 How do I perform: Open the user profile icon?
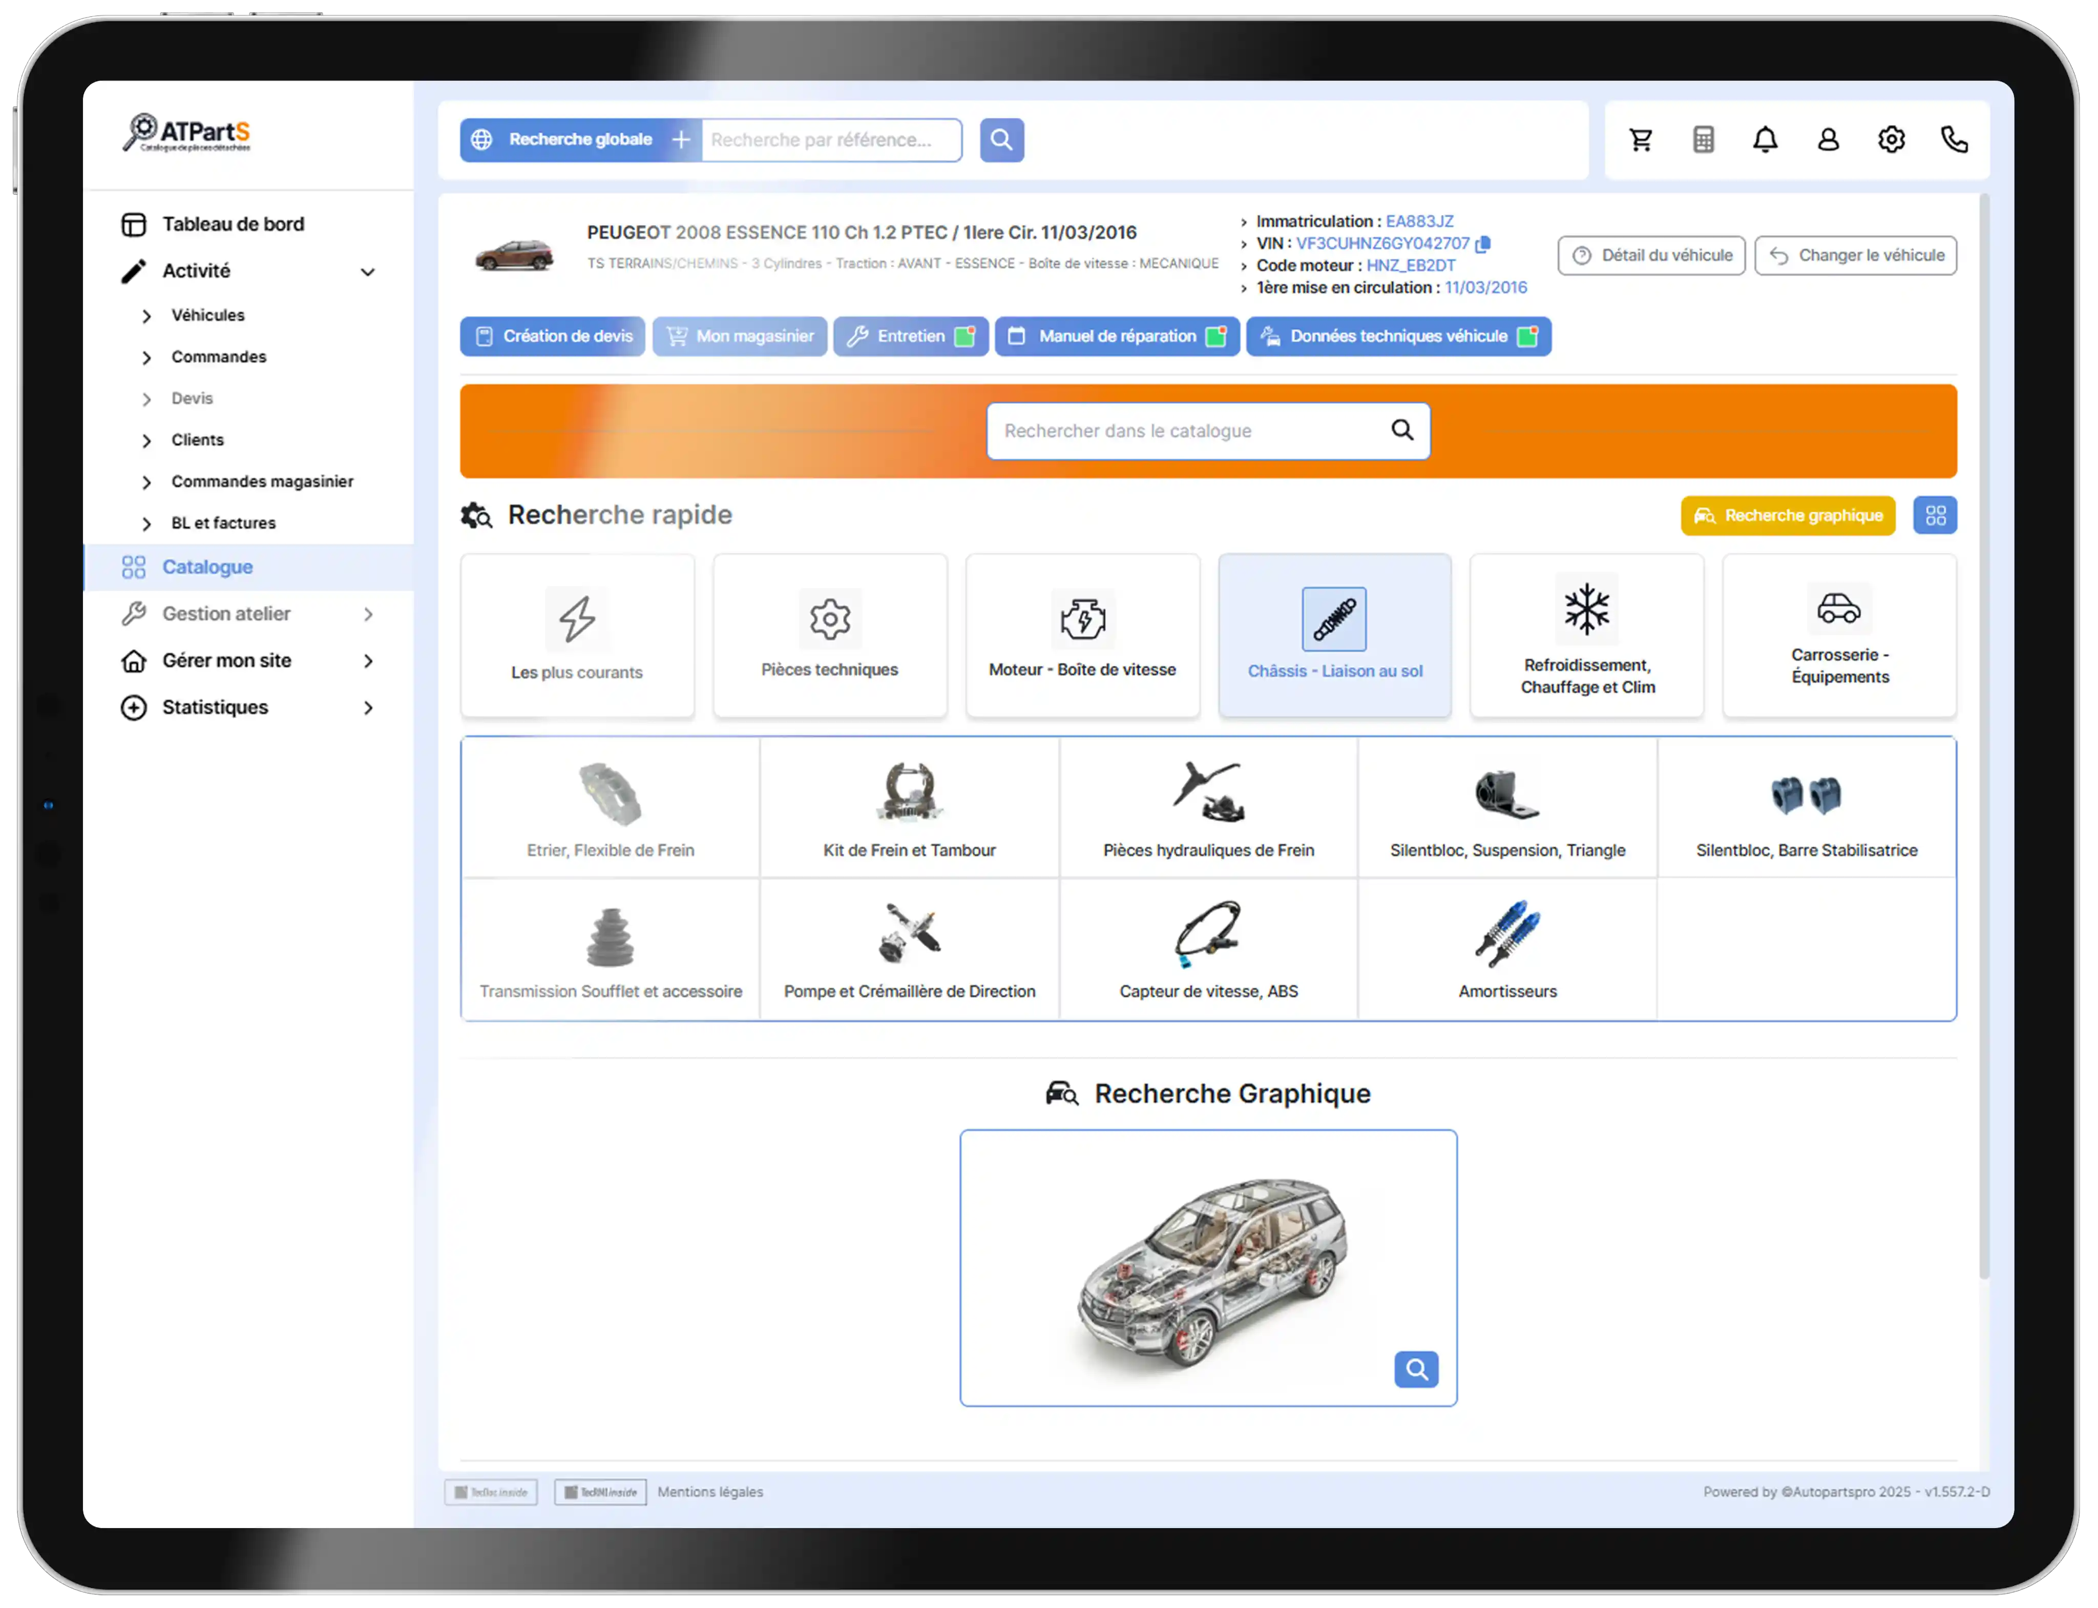click(x=1828, y=140)
